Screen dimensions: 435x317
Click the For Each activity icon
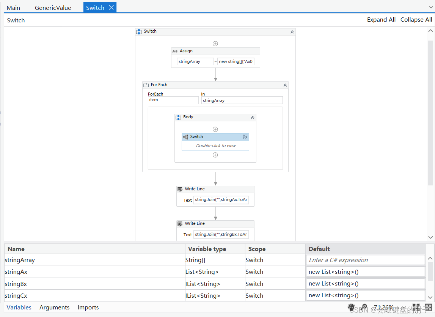146,85
